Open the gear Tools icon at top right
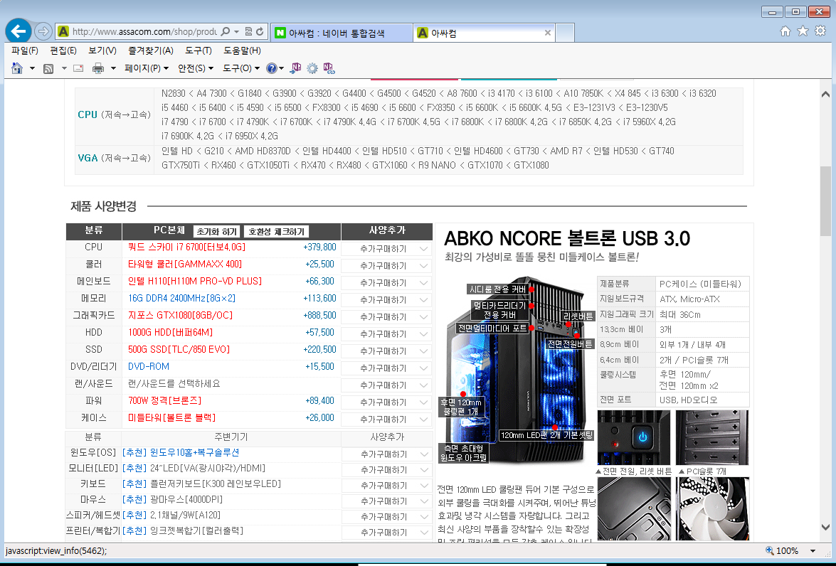Viewport: 836px width, 566px height. tap(820, 31)
